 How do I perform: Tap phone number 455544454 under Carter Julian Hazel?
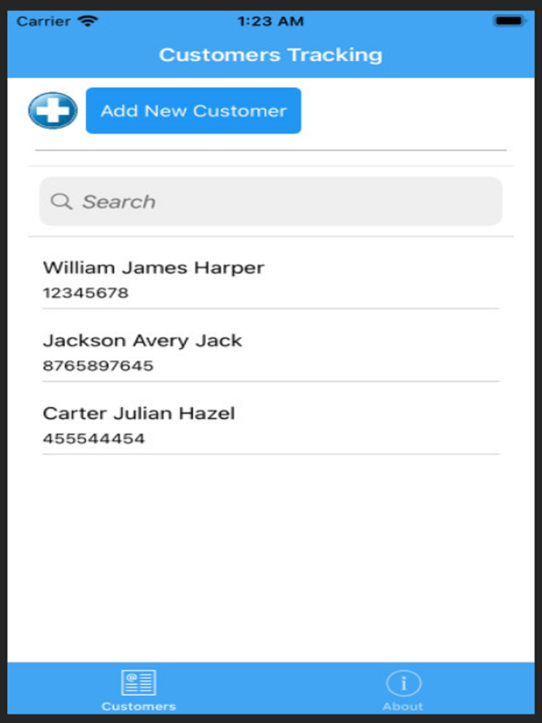(x=94, y=438)
